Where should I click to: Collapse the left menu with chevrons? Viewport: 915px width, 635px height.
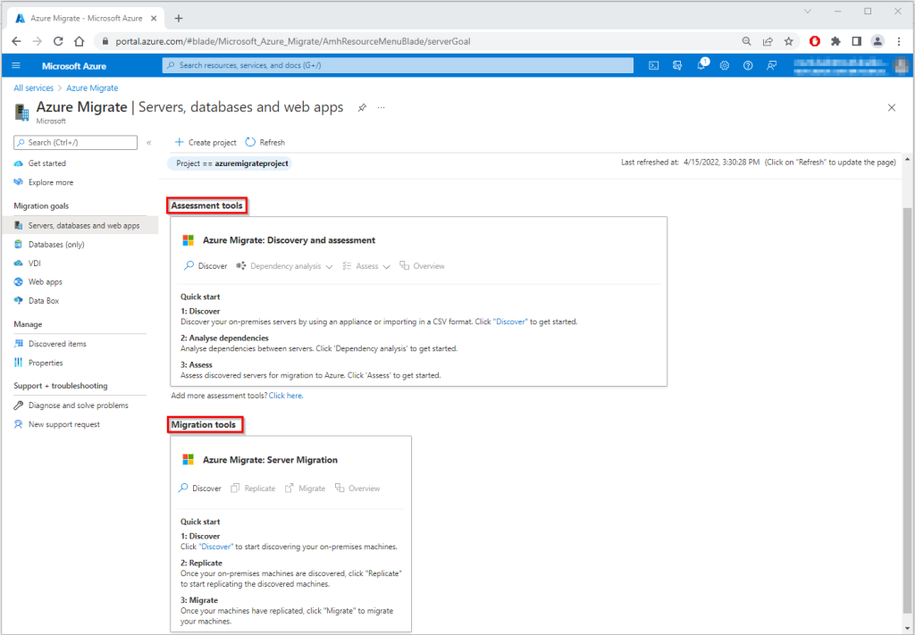click(149, 143)
